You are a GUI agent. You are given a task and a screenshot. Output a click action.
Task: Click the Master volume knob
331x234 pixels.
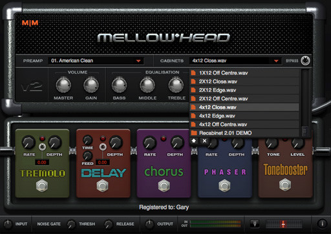tap(63, 85)
